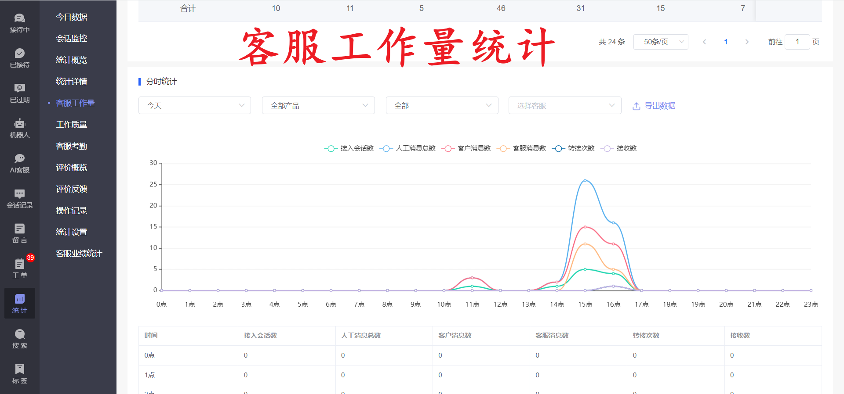Open the 今天 date range dropdown
The height and width of the screenshot is (394, 844).
tap(195, 105)
